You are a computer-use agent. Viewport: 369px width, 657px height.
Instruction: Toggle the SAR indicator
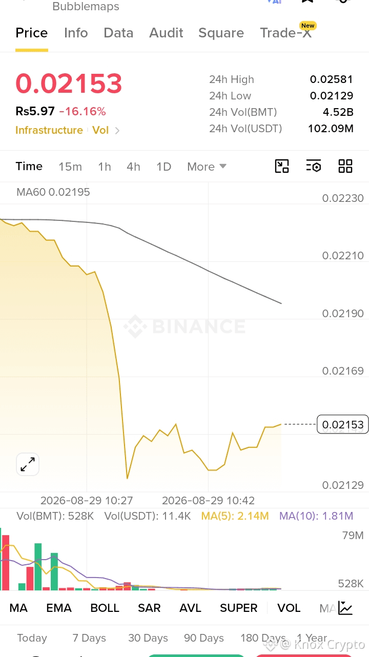[x=149, y=608]
